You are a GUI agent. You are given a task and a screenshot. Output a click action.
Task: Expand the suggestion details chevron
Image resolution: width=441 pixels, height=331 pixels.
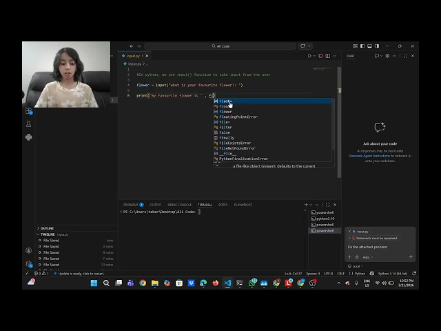(x=217, y=165)
